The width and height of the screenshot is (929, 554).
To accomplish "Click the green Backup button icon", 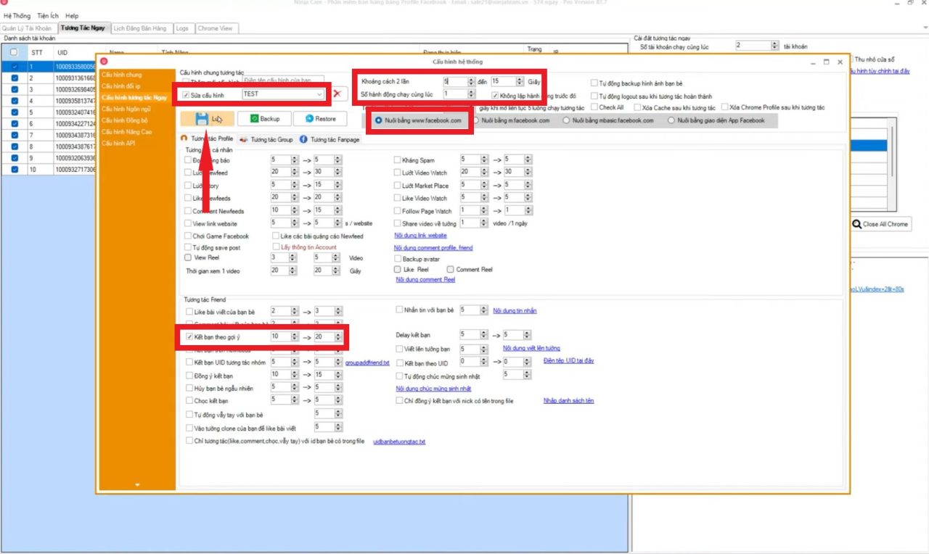I will pyautogui.click(x=253, y=118).
